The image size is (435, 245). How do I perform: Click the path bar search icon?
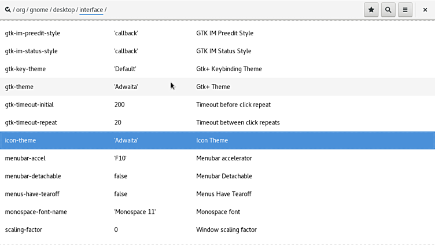click(x=8, y=10)
